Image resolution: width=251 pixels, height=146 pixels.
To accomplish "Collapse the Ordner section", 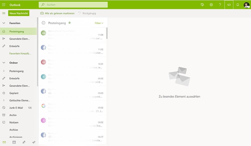I will 4,63.
